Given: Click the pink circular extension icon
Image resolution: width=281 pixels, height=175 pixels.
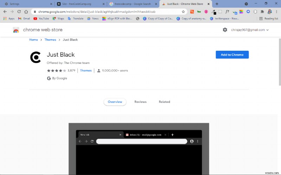Looking at the screenshot, I should click(x=206, y=12).
